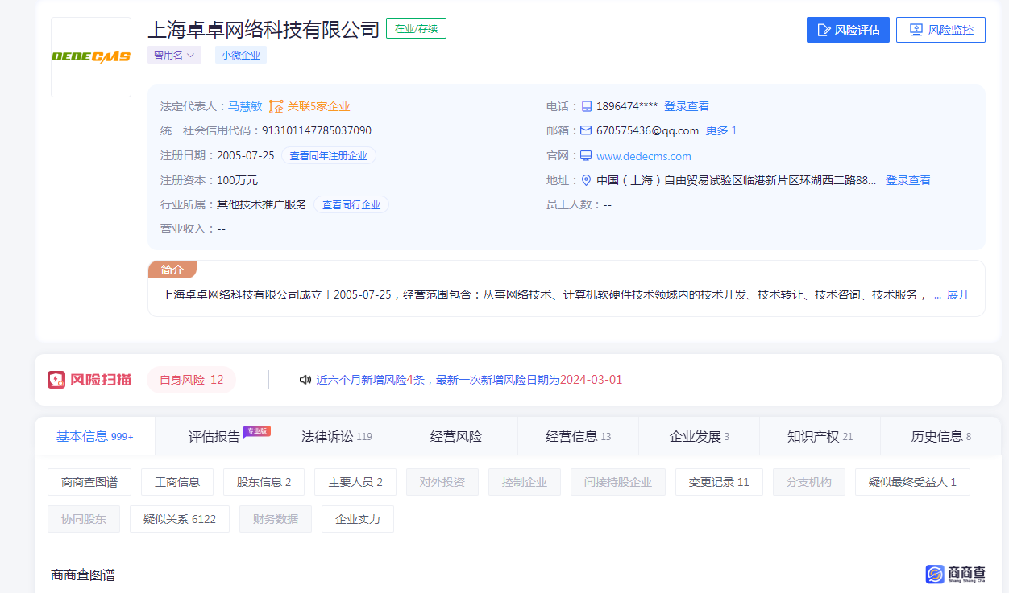Click 查看同年注册企业 button
The height and width of the screenshot is (593, 1009).
328,155
